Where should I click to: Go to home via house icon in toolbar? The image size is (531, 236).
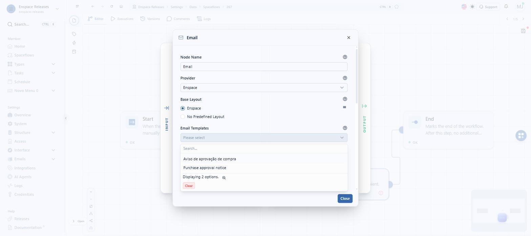pos(121,6)
